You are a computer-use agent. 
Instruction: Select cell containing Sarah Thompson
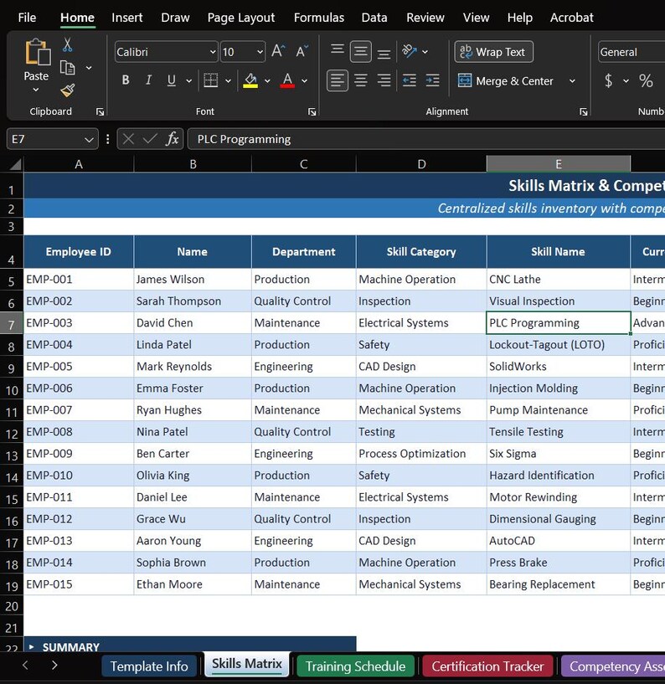[x=193, y=301]
